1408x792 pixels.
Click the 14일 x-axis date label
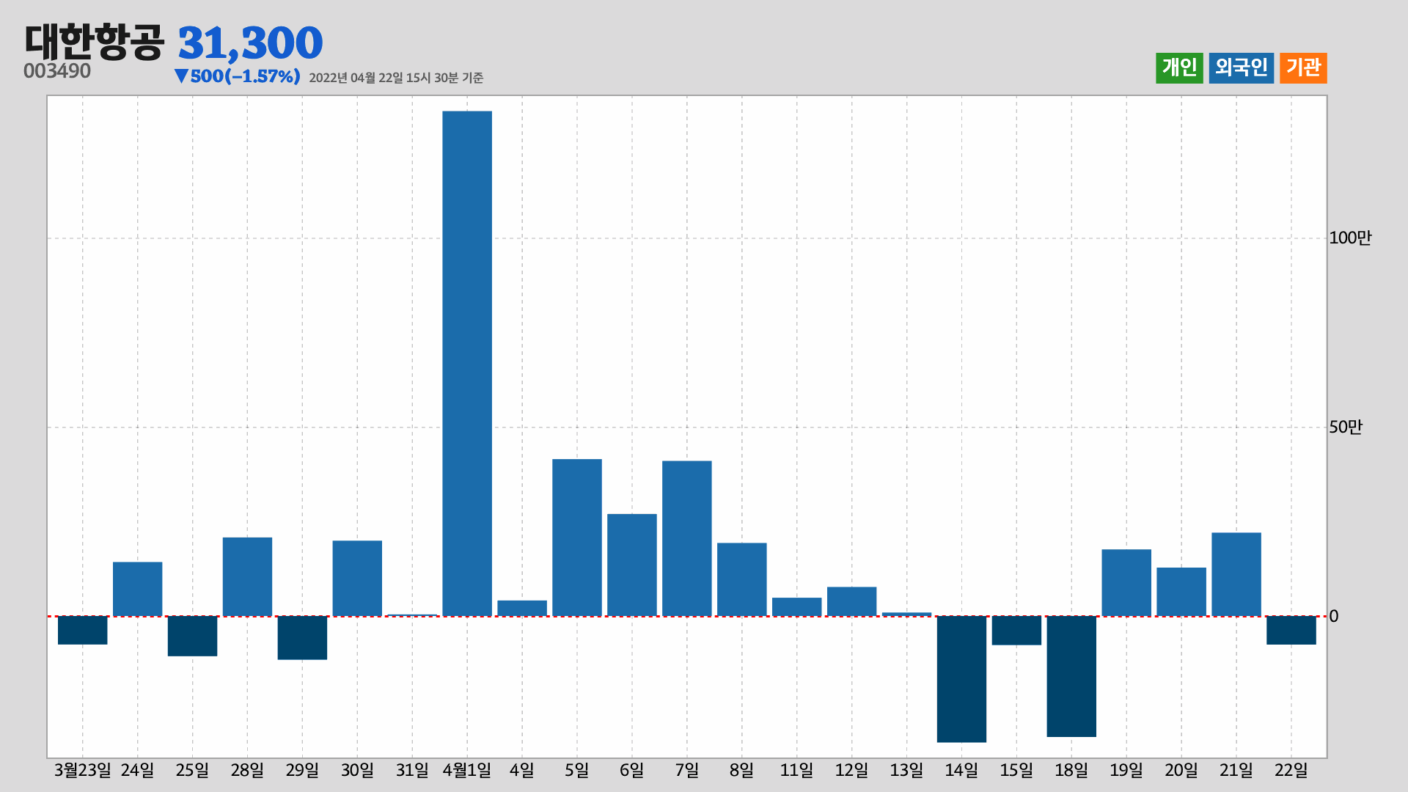tap(961, 771)
